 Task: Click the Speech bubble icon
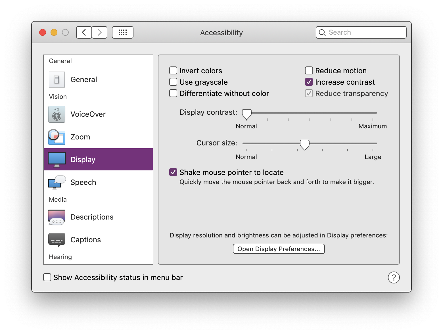[x=57, y=182]
